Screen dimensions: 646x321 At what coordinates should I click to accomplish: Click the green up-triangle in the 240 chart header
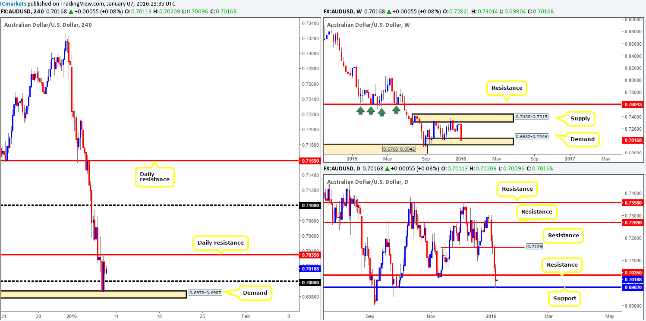click(x=71, y=12)
